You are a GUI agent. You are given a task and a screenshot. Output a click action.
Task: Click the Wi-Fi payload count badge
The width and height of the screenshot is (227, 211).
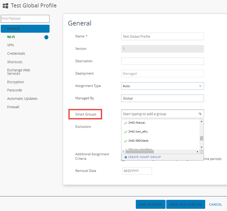(x=46, y=37)
